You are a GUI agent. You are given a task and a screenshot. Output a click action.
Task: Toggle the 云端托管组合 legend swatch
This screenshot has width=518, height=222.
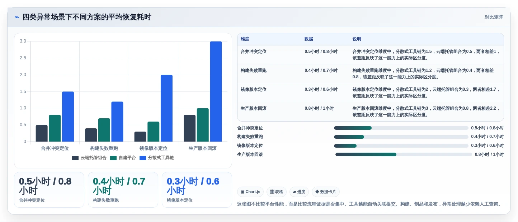coord(75,158)
